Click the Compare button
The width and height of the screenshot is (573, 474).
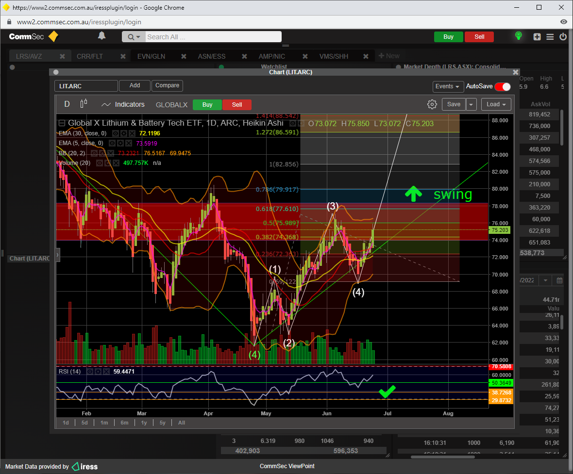pyautogui.click(x=167, y=85)
